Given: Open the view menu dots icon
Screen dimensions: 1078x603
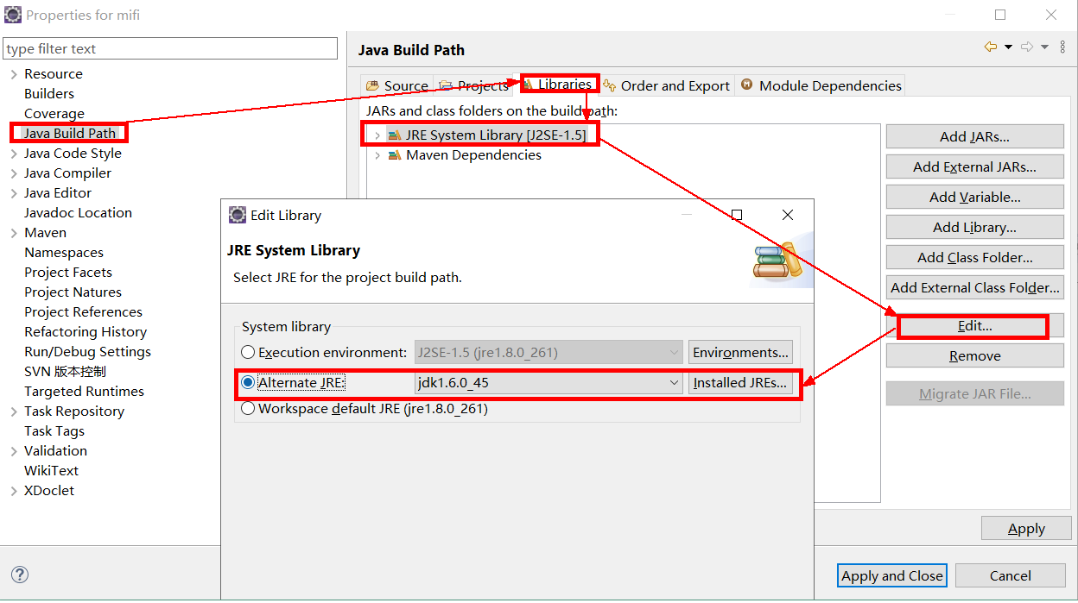Looking at the screenshot, I should [x=1064, y=47].
